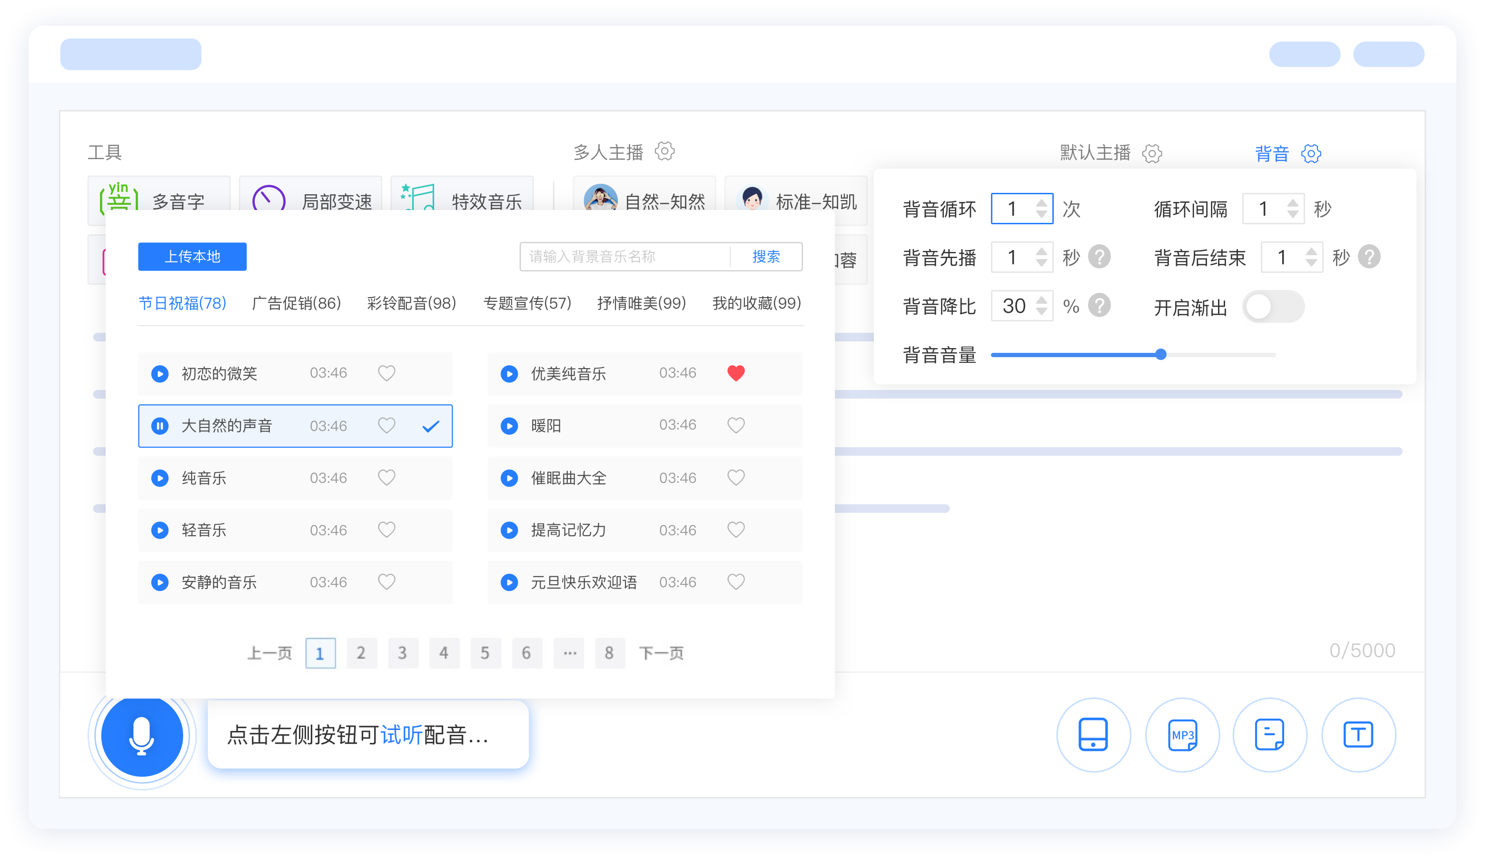
Task: Toggle the 开启渐出 switch
Action: tap(1274, 307)
